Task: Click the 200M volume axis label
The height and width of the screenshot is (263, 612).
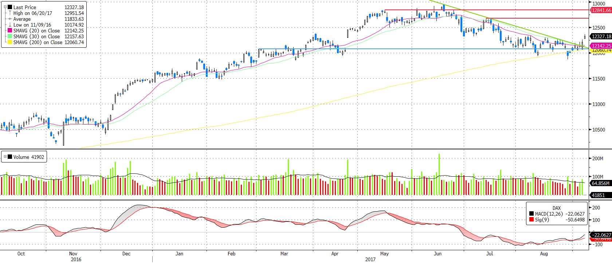Action: [598, 158]
